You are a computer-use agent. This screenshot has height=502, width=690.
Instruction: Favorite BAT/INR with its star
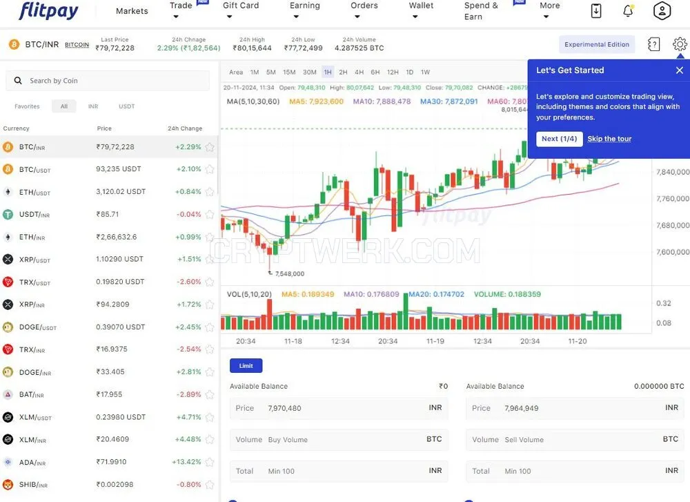click(x=210, y=394)
